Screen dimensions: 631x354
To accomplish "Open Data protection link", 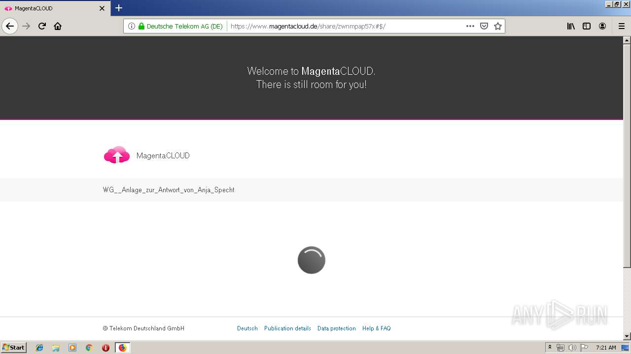I will [x=337, y=328].
